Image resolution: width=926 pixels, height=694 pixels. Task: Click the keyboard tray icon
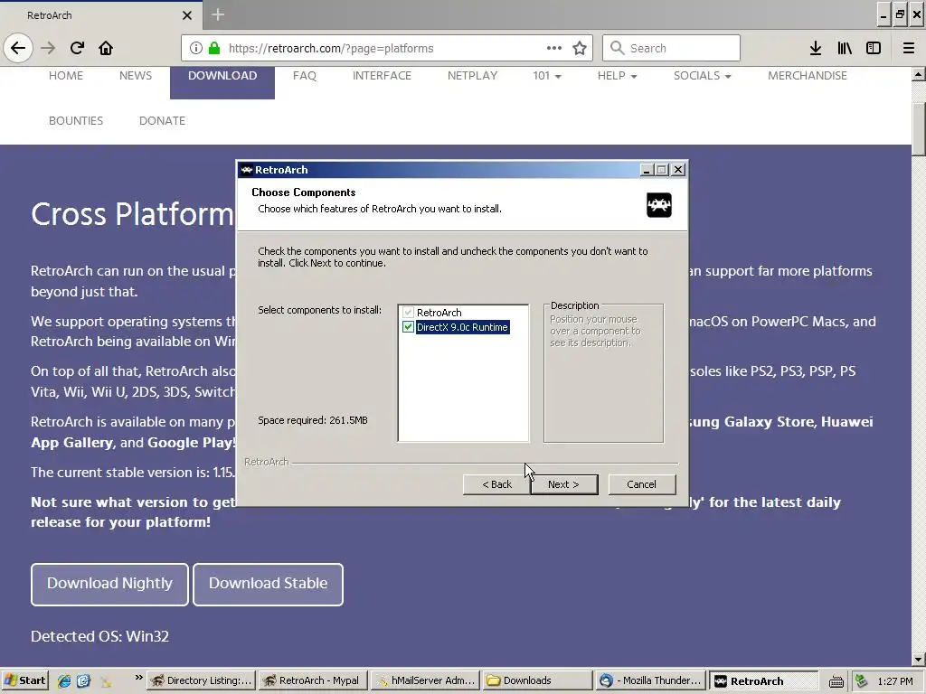(836, 681)
